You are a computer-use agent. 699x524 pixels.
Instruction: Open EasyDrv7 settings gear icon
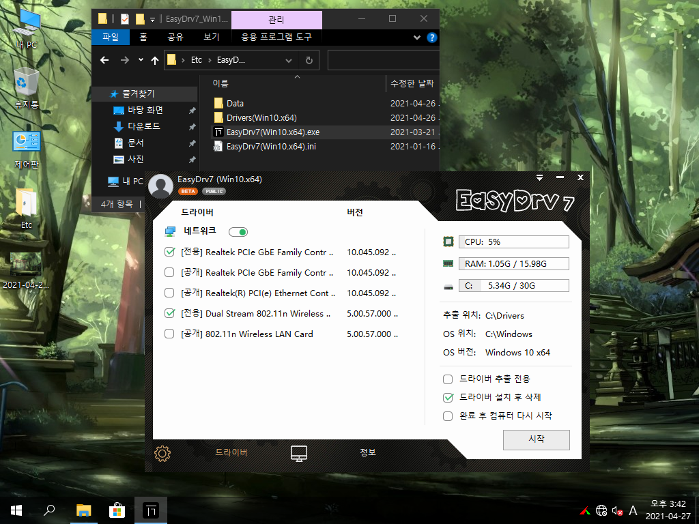(x=162, y=454)
